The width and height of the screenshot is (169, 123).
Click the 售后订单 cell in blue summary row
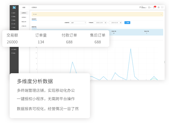tap(146, 32)
